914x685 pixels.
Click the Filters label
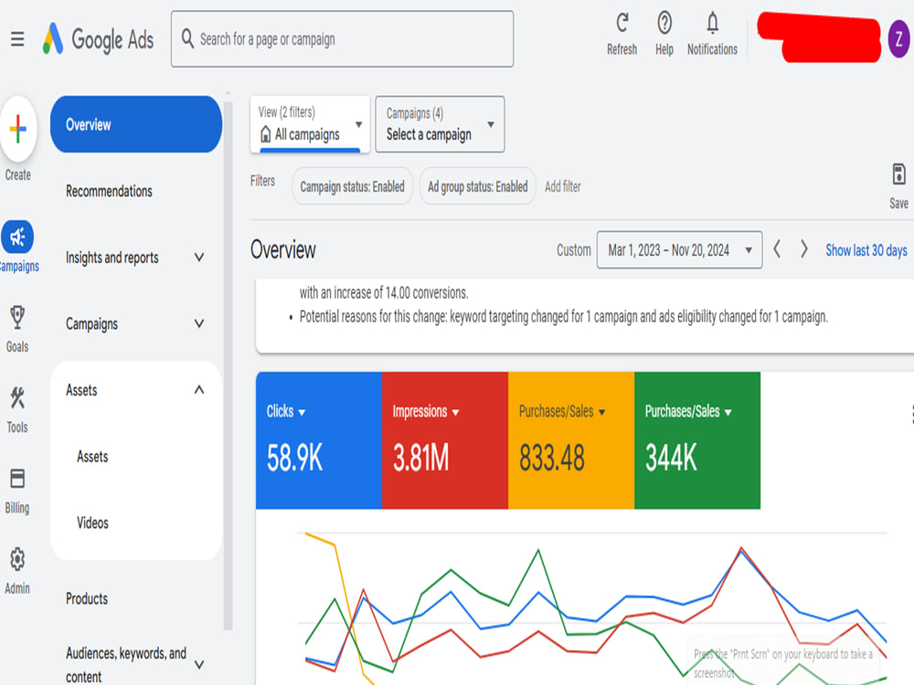pyautogui.click(x=262, y=181)
